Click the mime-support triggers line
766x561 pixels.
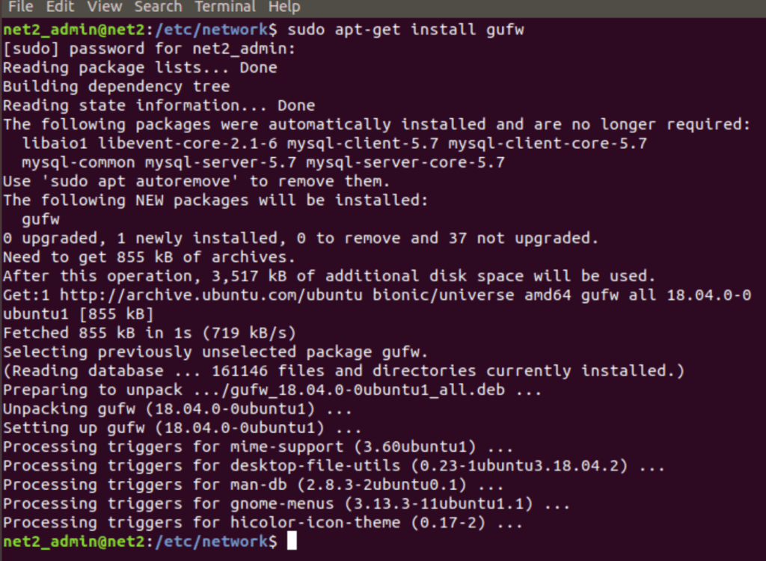tap(254, 446)
